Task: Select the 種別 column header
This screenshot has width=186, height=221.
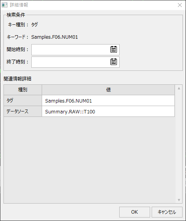Action: click(x=23, y=90)
